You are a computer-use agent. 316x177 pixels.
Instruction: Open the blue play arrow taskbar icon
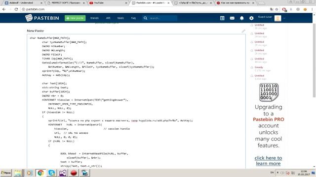pyautogui.click(x=85, y=173)
